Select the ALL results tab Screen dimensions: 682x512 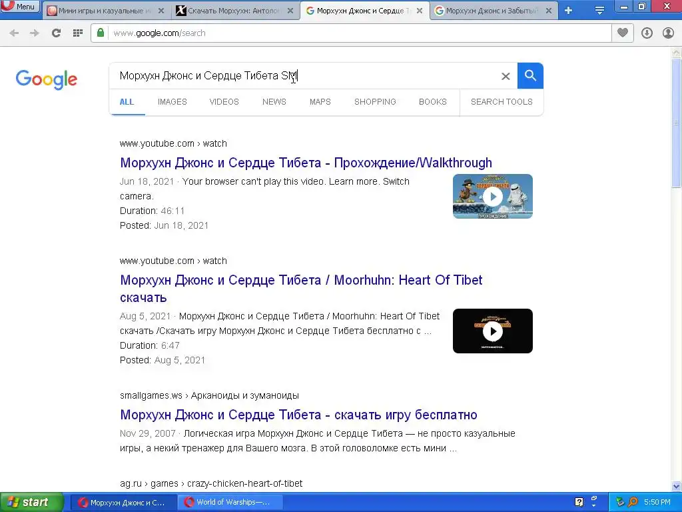pos(127,102)
